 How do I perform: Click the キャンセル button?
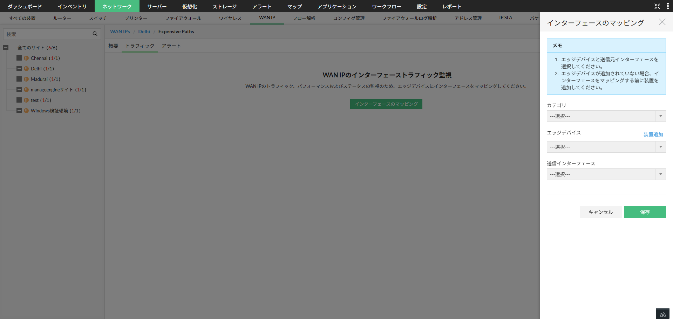click(601, 212)
